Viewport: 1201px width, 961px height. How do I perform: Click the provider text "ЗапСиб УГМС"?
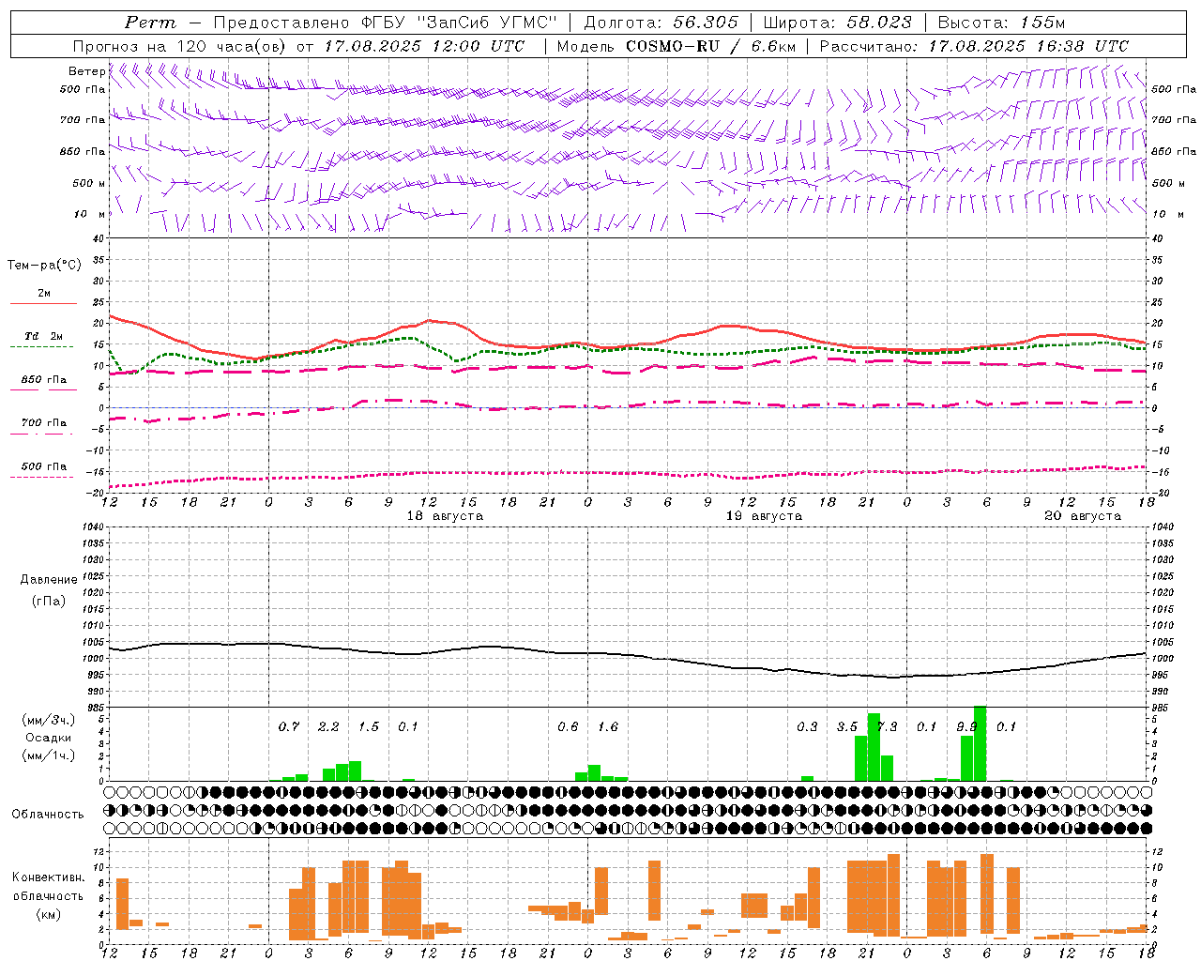tap(488, 23)
